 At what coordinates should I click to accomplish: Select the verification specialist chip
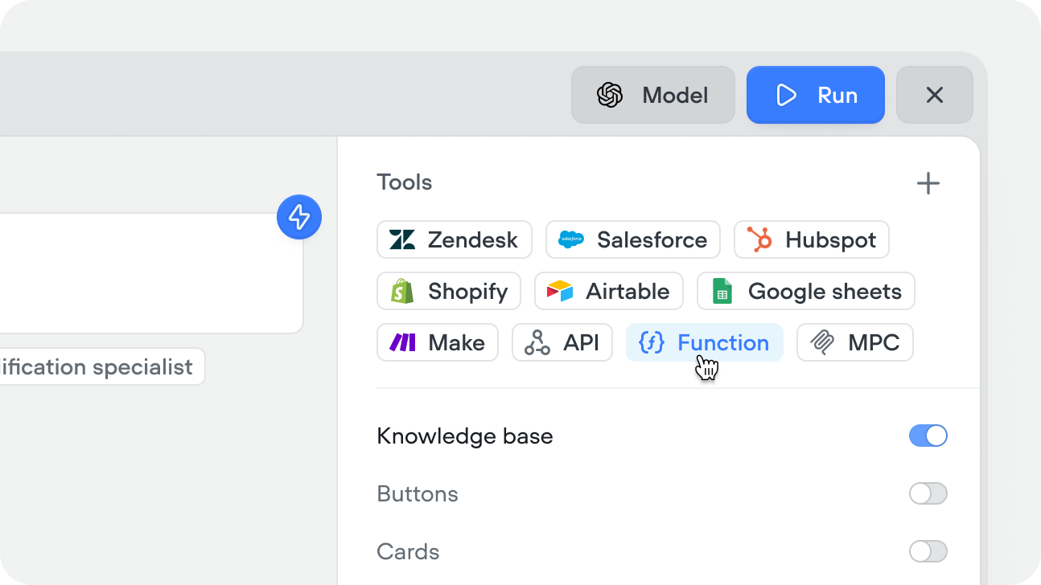coord(97,366)
